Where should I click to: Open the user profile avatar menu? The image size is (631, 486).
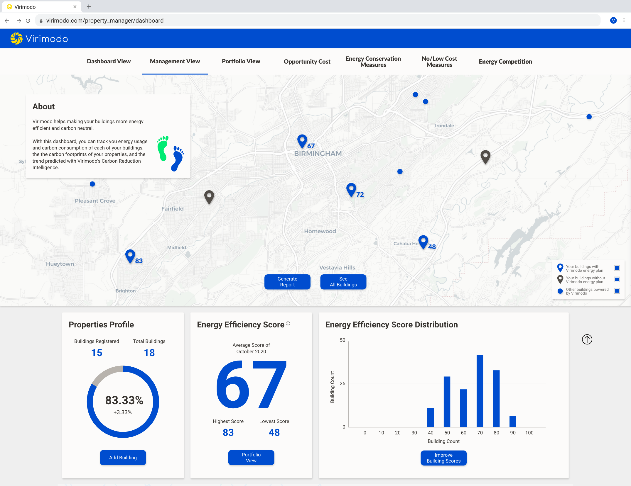tap(613, 21)
